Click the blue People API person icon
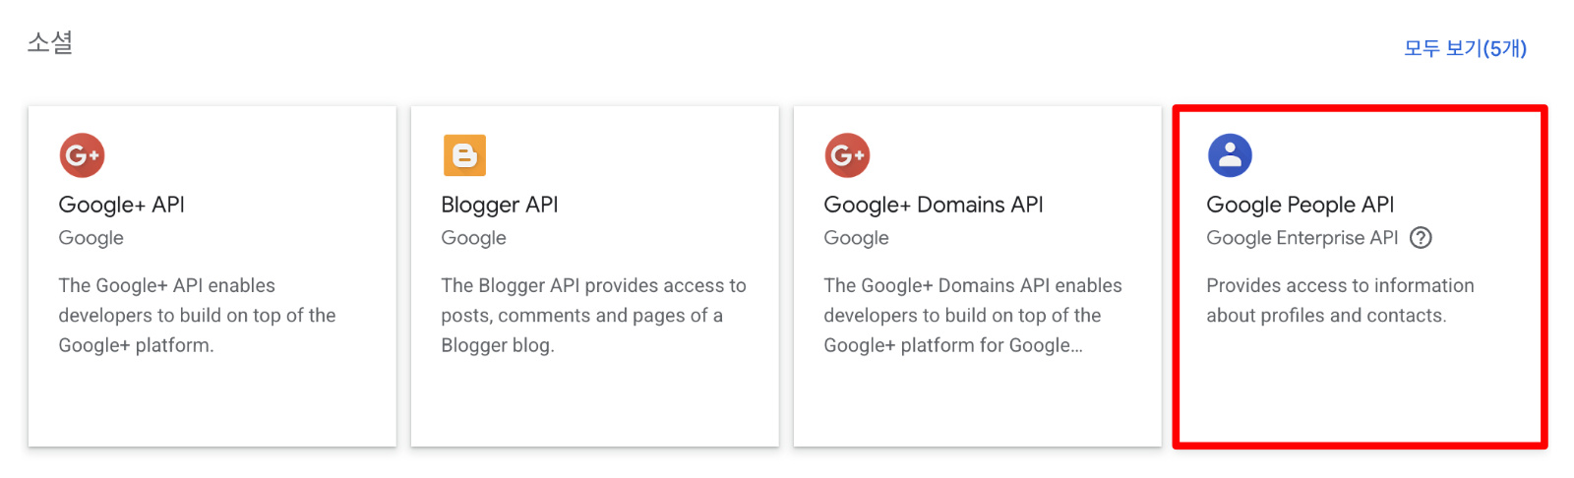This screenshot has width=1574, height=478. pos(1230,155)
